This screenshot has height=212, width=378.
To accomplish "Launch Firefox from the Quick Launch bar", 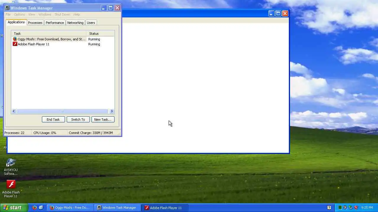I will (x=35, y=208).
